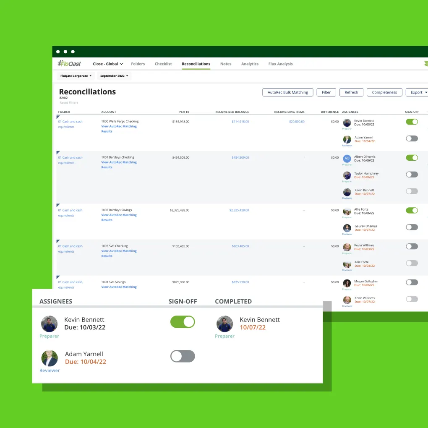This screenshot has width=428, height=428.
Task: Click Adam Yarnell's small avatar in the table
Action: (x=347, y=139)
